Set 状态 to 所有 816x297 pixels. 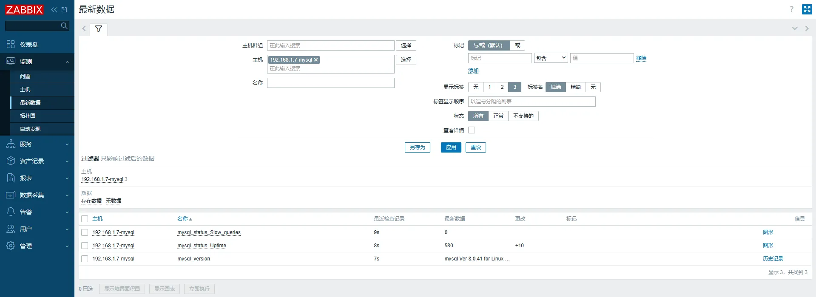click(478, 116)
